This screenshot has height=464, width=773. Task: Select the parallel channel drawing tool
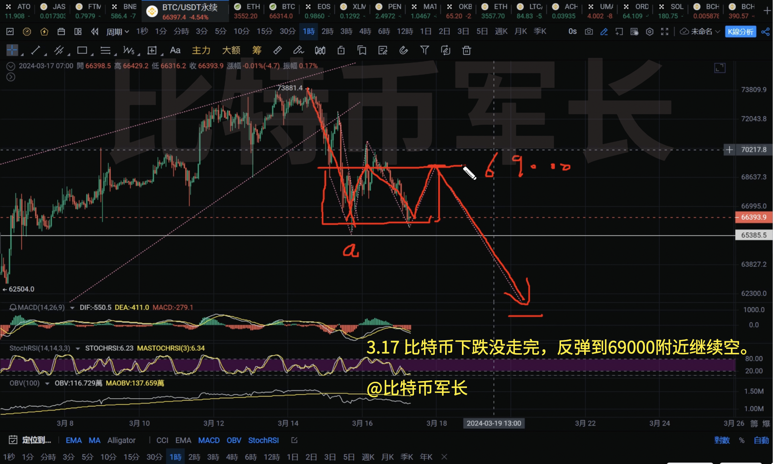(59, 50)
